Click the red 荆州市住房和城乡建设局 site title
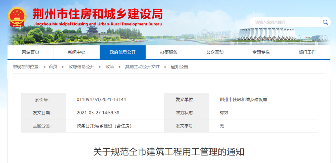The height and width of the screenshot is (163, 336). [98, 14]
